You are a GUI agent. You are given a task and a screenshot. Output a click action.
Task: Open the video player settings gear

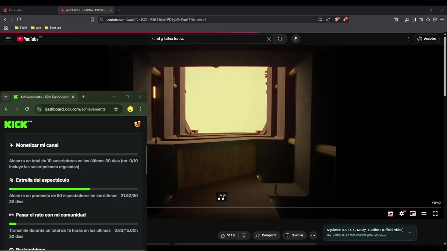point(402,214)
